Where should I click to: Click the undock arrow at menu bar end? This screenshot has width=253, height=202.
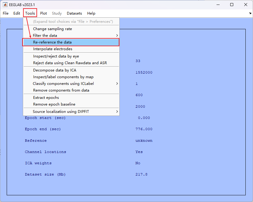[250, 13]
